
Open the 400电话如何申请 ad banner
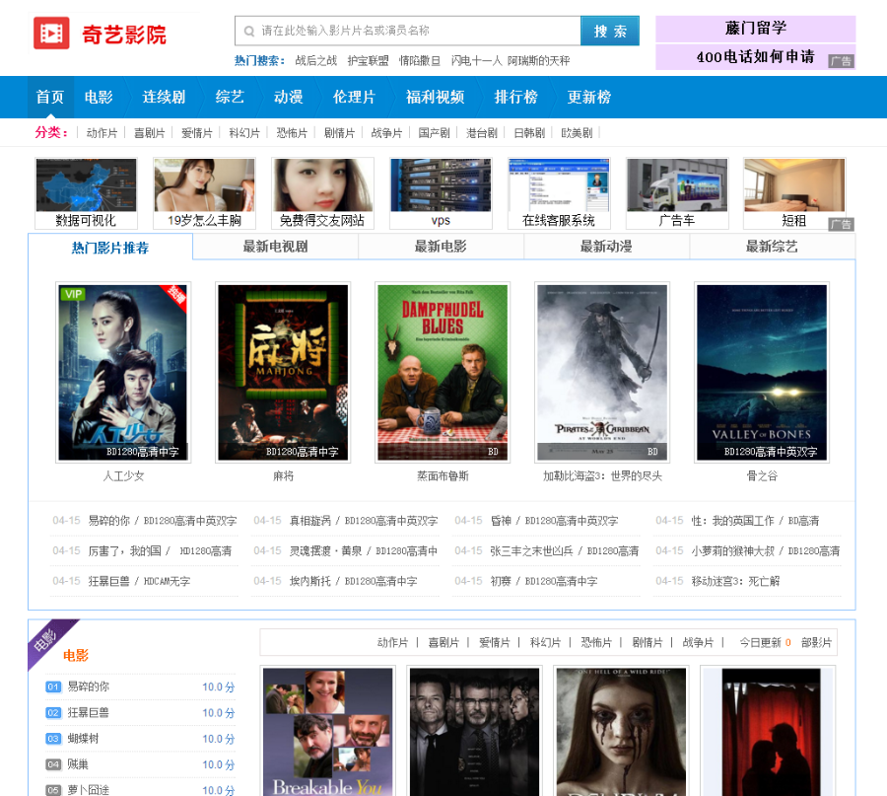coord(756,56)
